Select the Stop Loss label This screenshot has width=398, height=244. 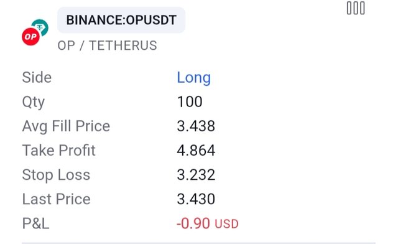pos(56,175)
